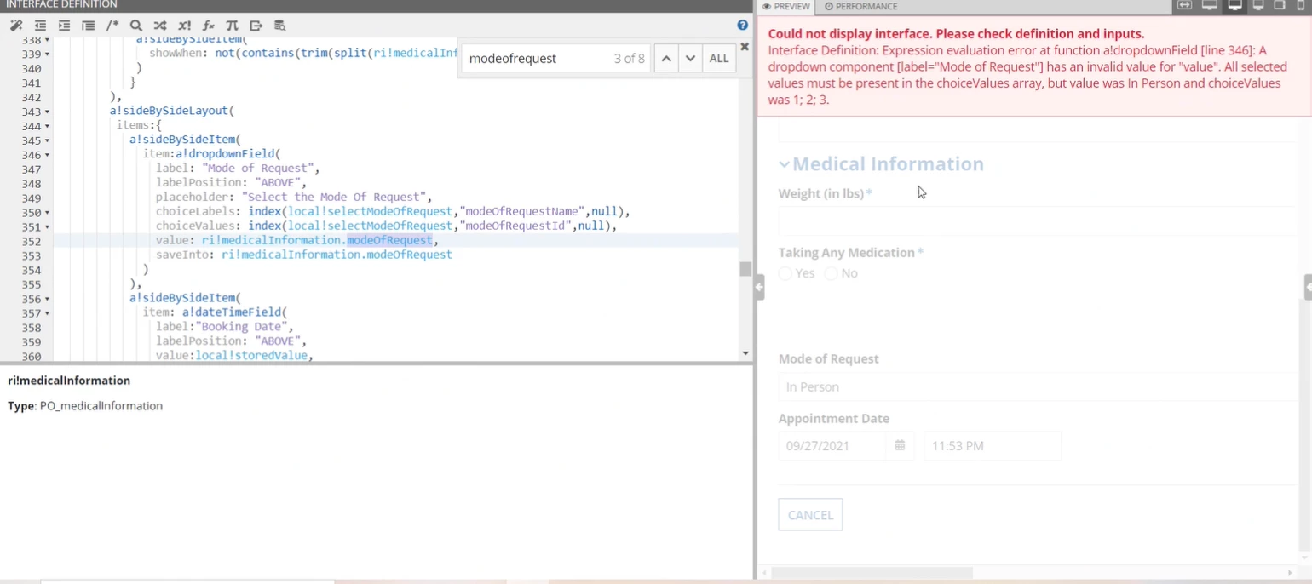Click saveInto text on line 353
Viewport: 1312px width, 584px height.
[182, 255]
